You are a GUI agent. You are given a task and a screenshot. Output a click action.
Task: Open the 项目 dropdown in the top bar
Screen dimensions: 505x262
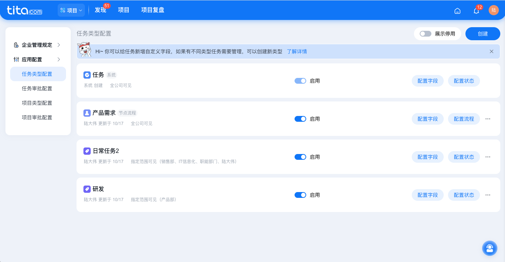pos(71,10)
